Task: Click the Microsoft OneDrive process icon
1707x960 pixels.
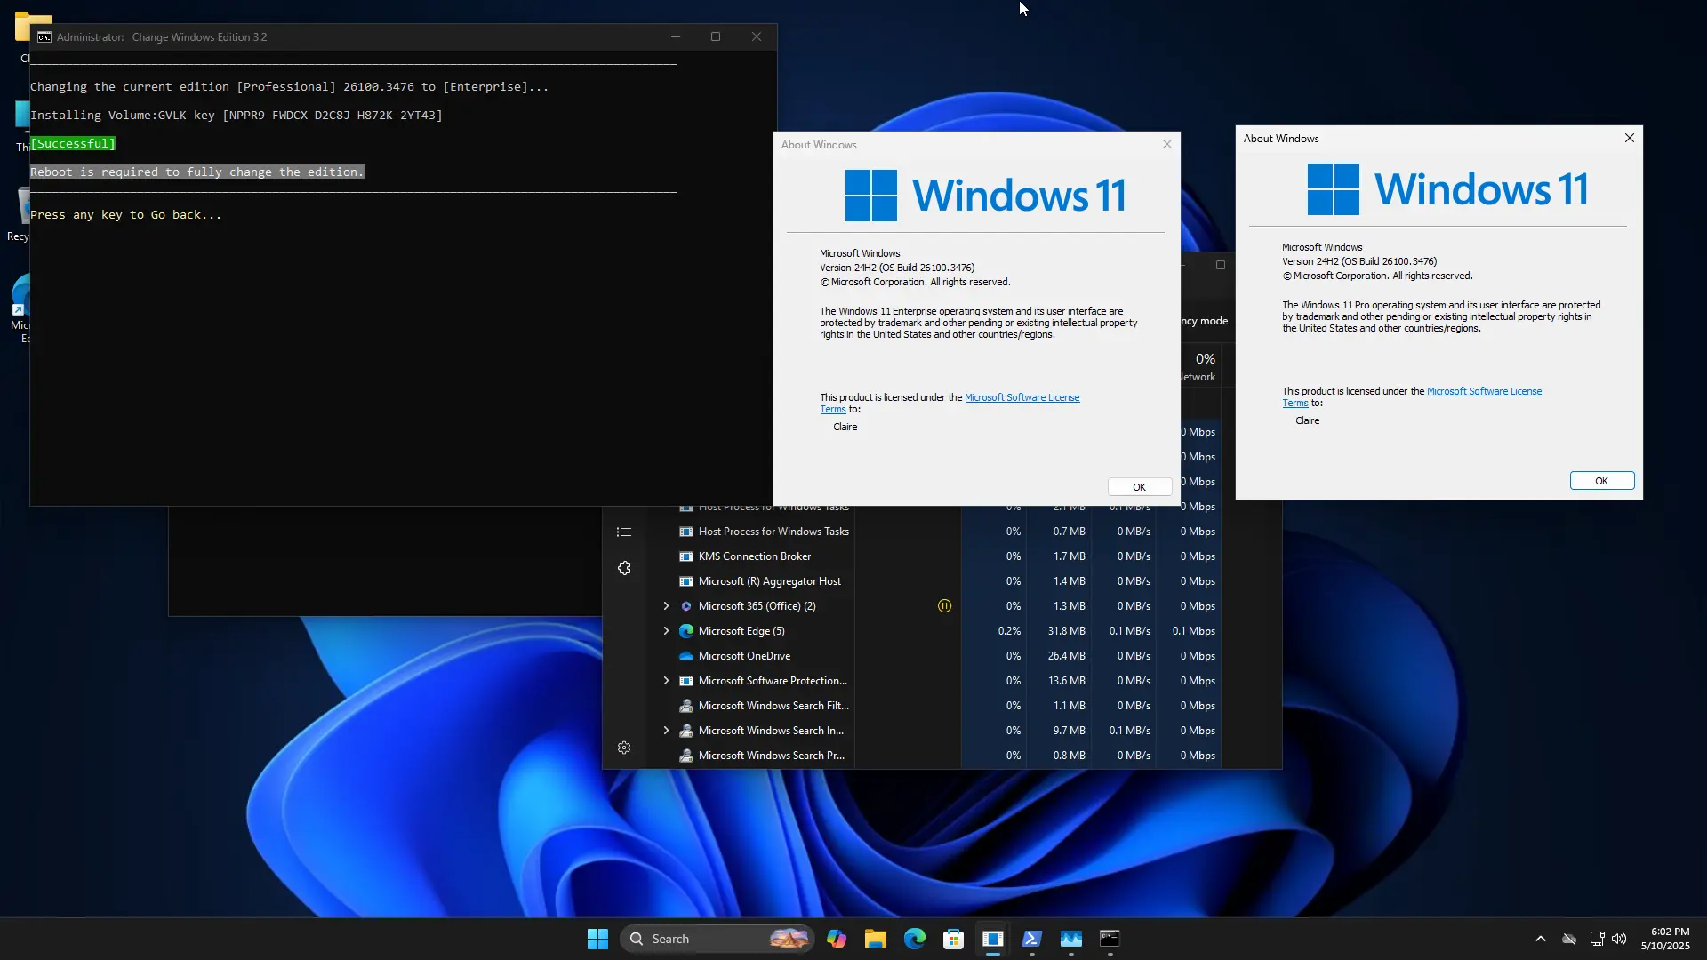Action: [686, 656]
